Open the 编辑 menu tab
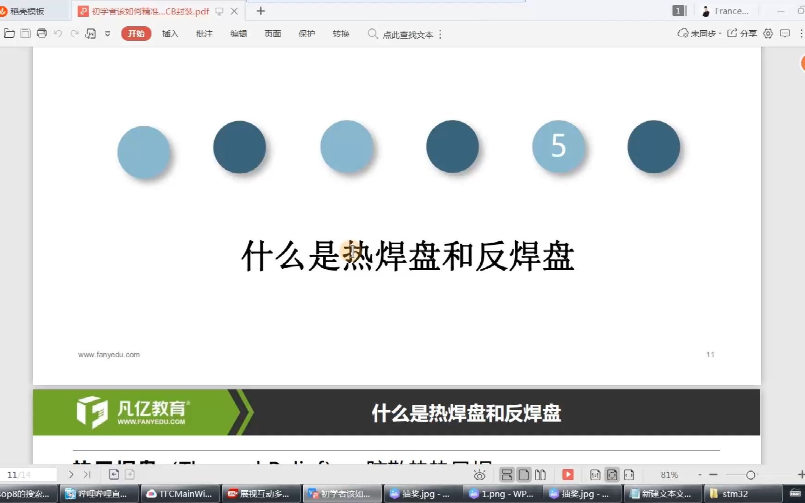Image resolution: width=805 pixels, height=503 pixels. point(239,34)
